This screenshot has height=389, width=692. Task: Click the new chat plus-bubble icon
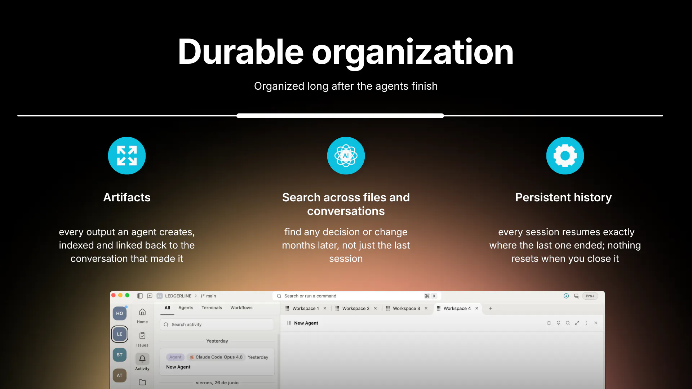click(x=150, y=296)
